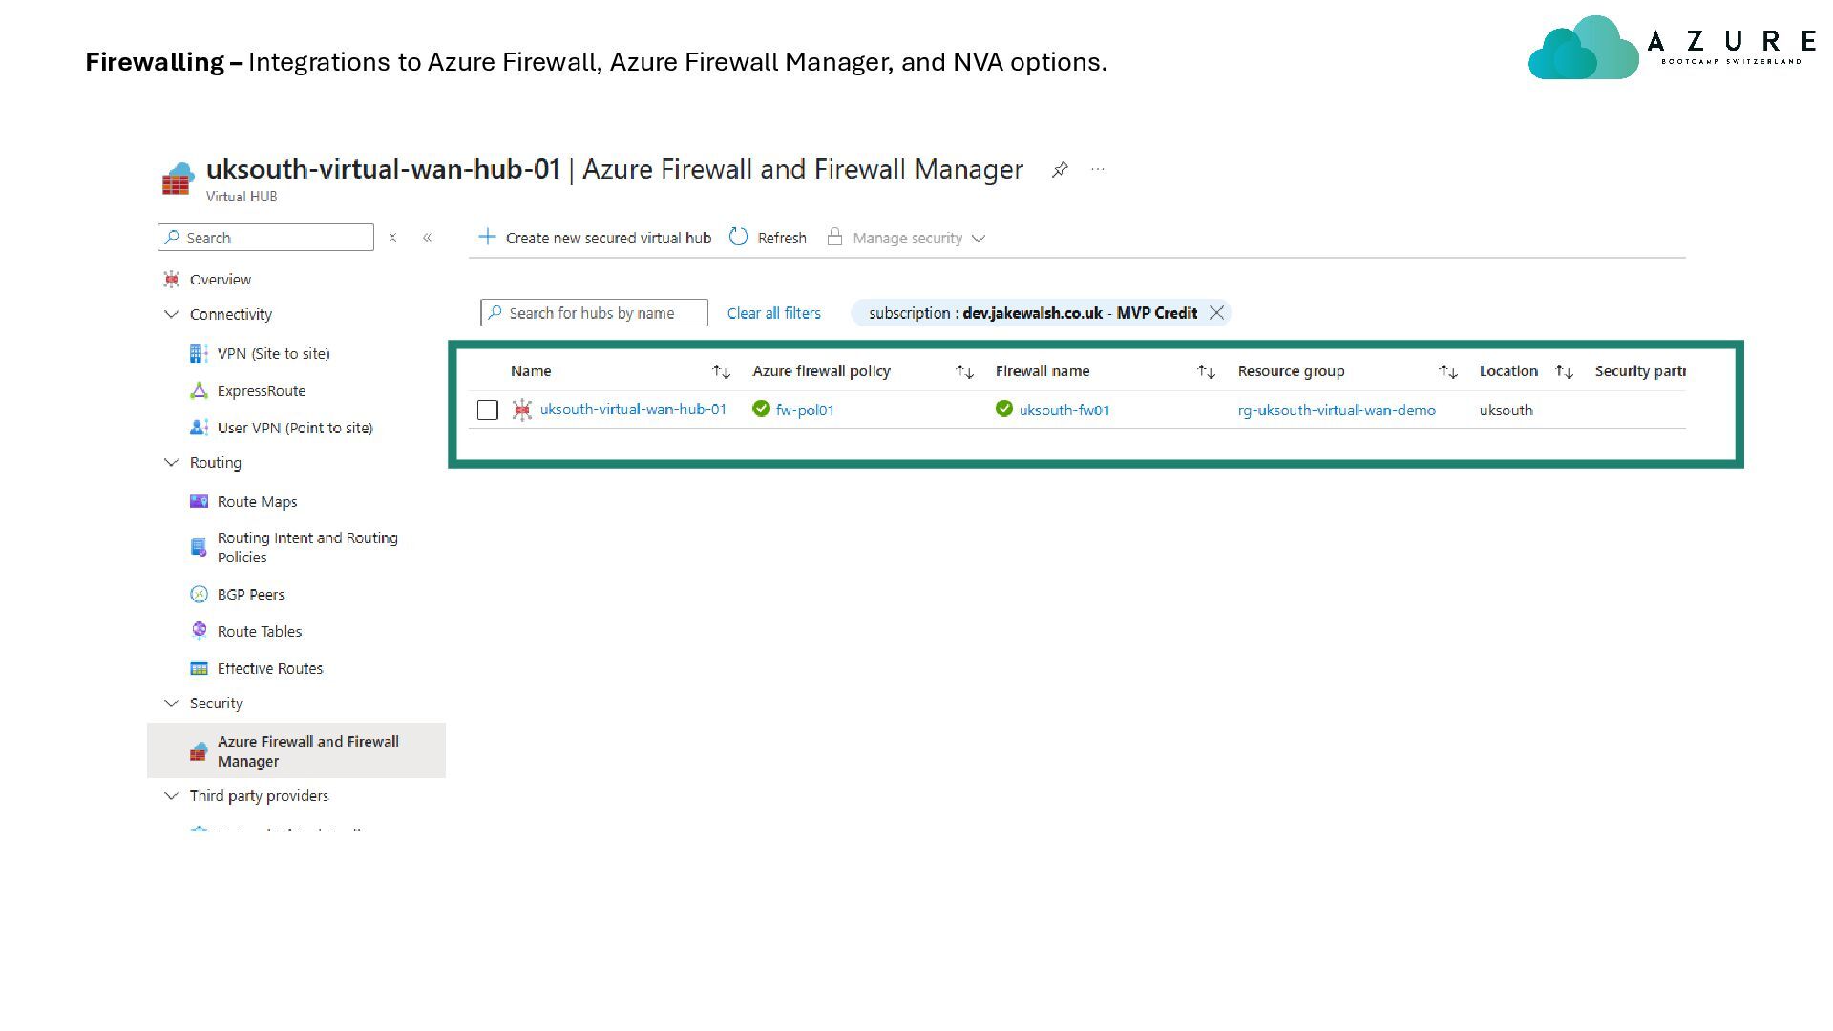Click the ExpressRoute triangle icon

pyautogui.click(x=199, y=390)
